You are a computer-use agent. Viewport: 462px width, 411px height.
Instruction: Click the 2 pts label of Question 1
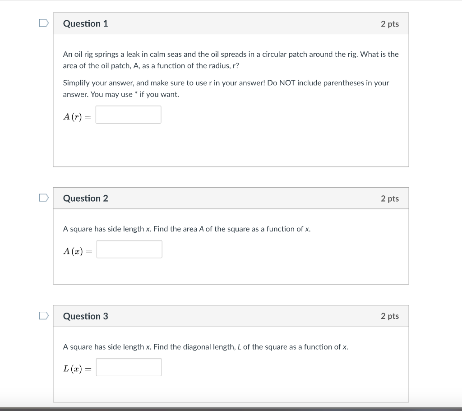[389, 24]
